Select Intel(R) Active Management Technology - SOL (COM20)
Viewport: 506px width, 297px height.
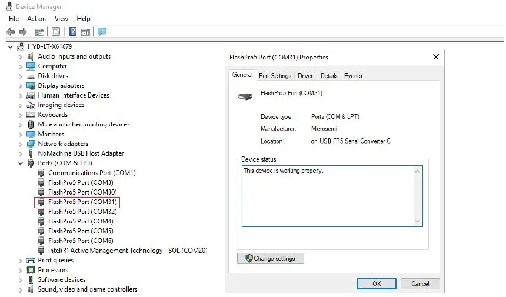click(128, 250)
